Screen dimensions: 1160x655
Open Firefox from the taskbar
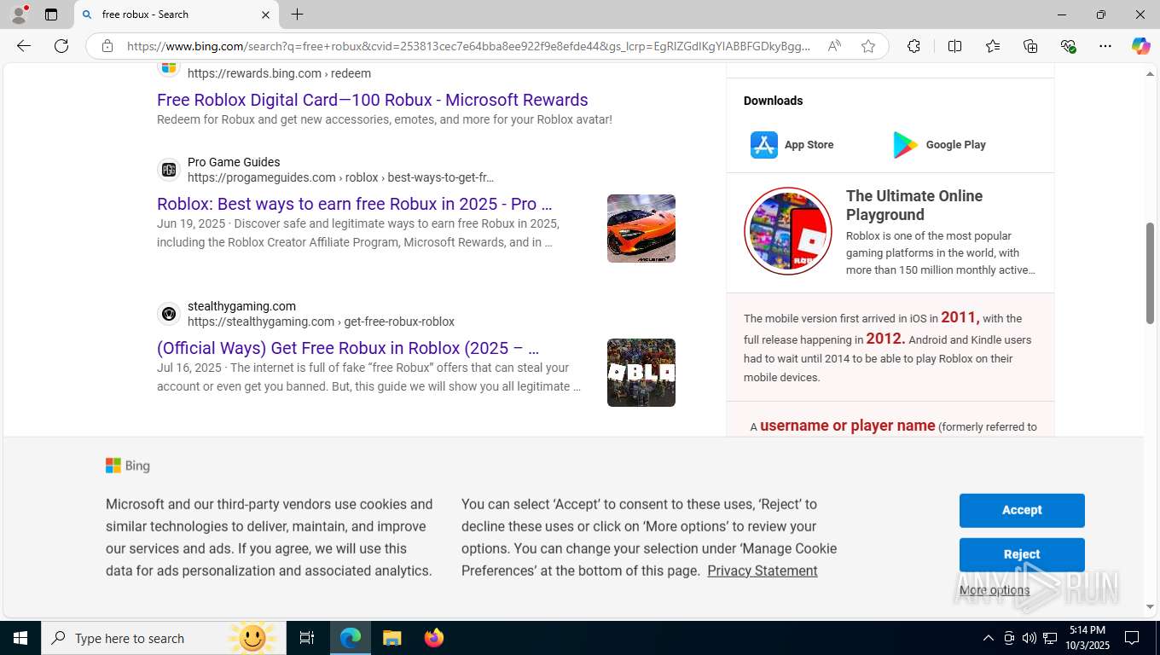(433, 638)
